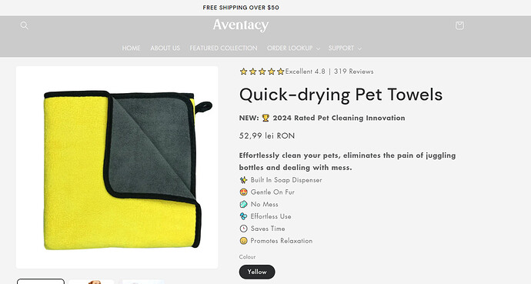
Task: Click the heart-eyes emoji beside Gentle On Fur
Action: (243, 192)
